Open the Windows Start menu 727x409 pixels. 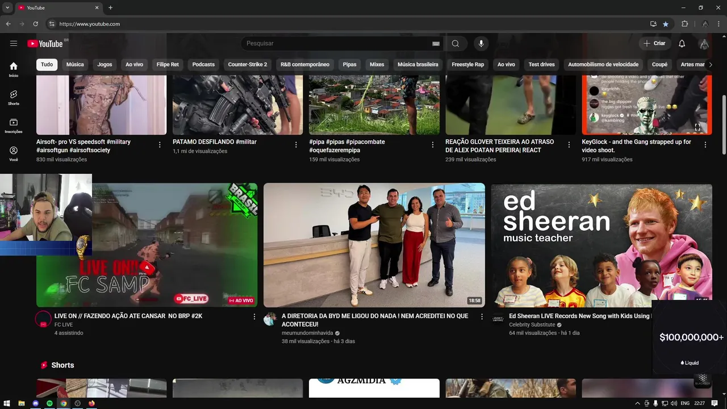click(x=7, y=403)
